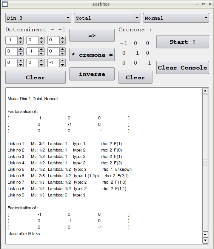Click 'Link no 4' row in console
Screen dimensions: 214x249
tap(65, 163)
